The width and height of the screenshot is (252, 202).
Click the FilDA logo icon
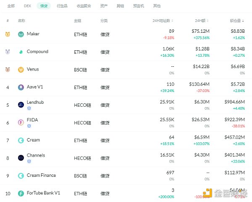point(21,122)
